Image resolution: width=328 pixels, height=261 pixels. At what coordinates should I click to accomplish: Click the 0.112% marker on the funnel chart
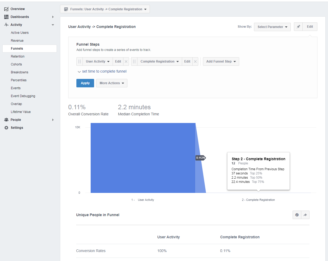(201, 158)
